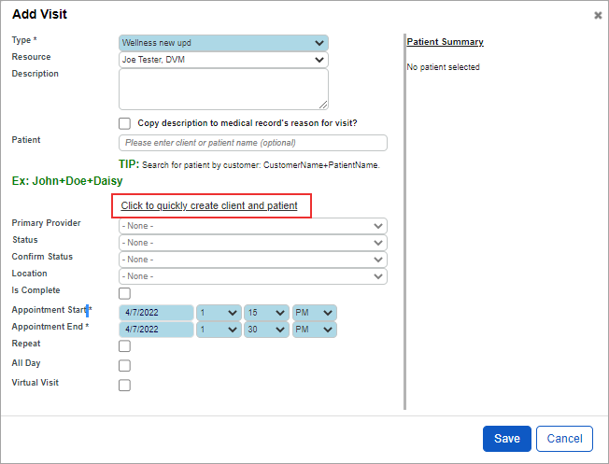
Task: Focus the Patient name search field
Action: [x=253, y=143]
